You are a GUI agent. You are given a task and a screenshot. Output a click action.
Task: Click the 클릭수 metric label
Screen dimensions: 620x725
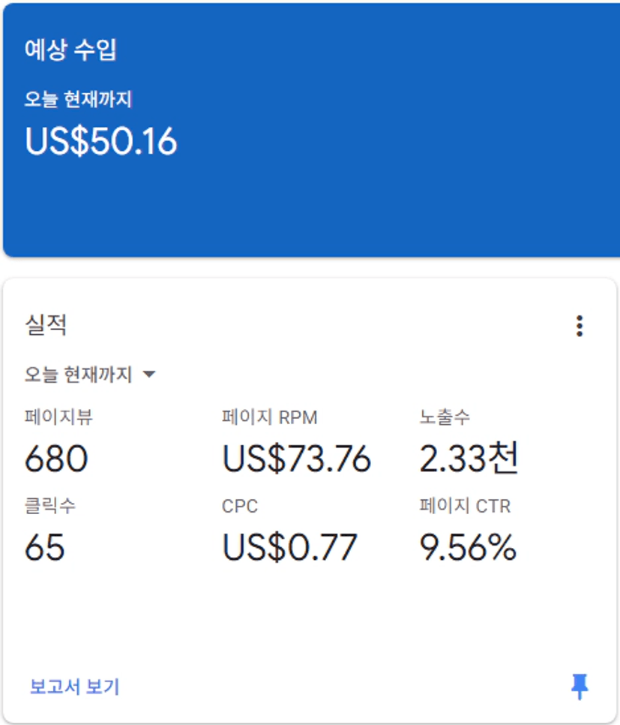[x=49, y=506]
